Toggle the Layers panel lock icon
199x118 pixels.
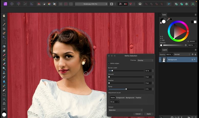(x=195, y=54)
